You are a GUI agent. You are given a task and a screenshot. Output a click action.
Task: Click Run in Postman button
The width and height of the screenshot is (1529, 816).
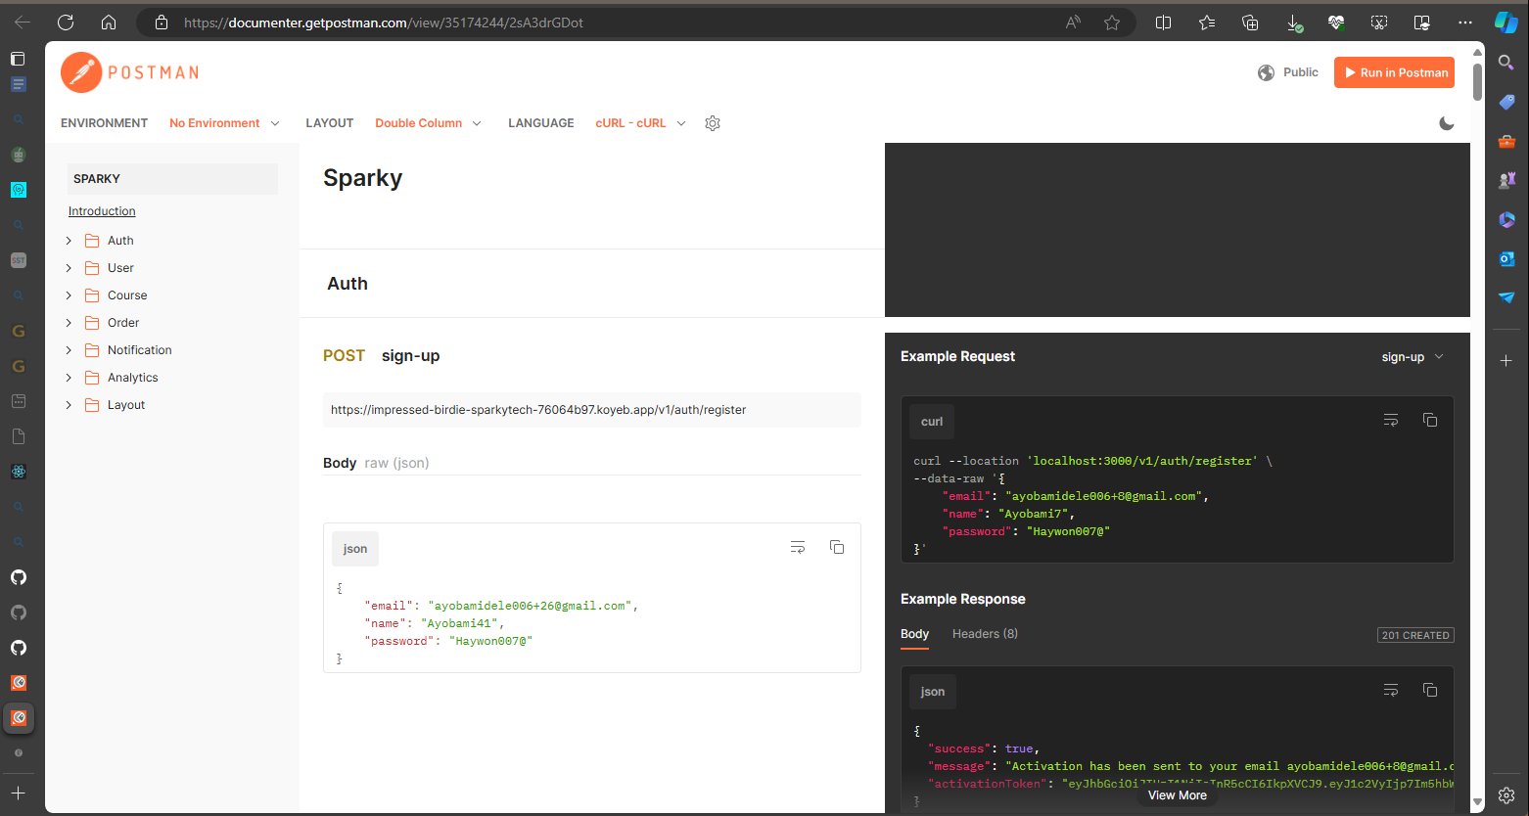point(1394,72)
